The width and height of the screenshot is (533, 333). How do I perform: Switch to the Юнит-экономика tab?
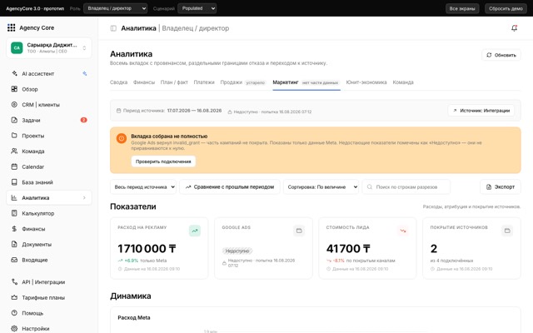(x=366, y=82)
